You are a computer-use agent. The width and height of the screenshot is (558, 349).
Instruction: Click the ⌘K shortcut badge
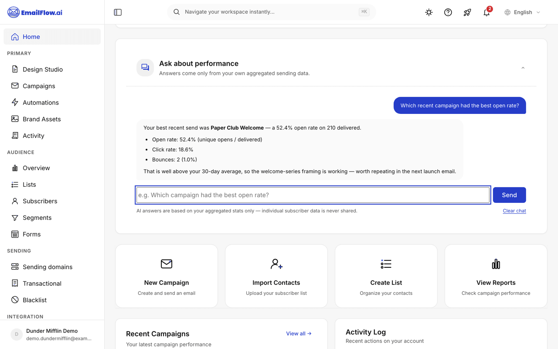pos(364,12)
